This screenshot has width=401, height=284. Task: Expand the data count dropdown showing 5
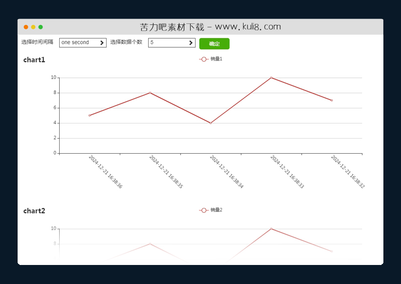click(171, 43)
